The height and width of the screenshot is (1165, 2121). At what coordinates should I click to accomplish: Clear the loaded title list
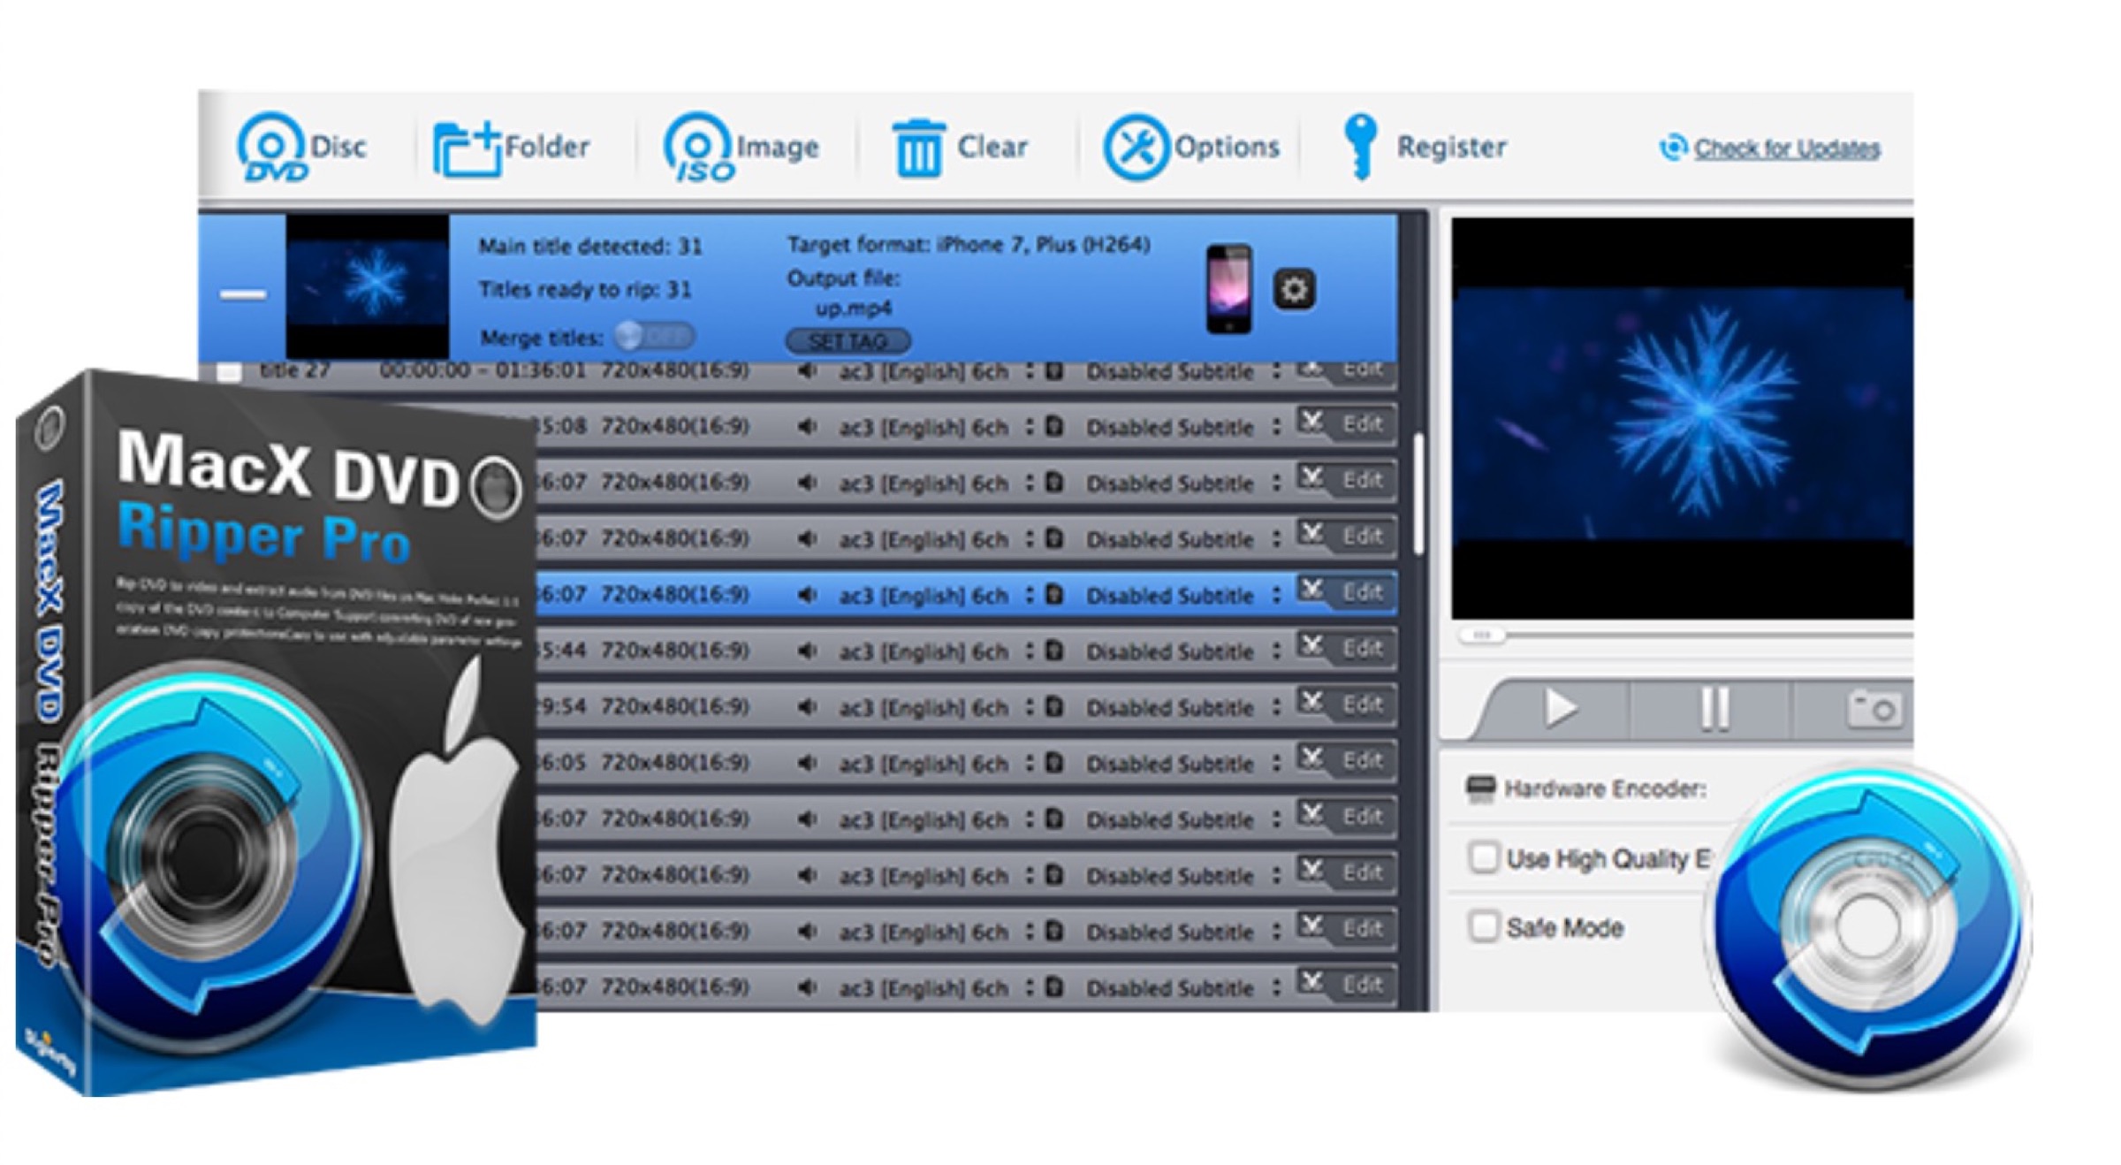919,147
